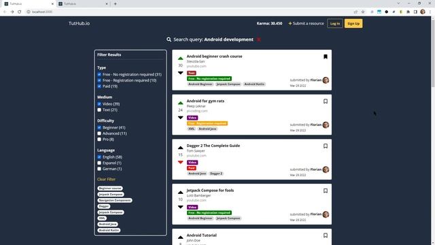Uncheck the Video medium filter
435x245 pixels.
click(99, 104)
